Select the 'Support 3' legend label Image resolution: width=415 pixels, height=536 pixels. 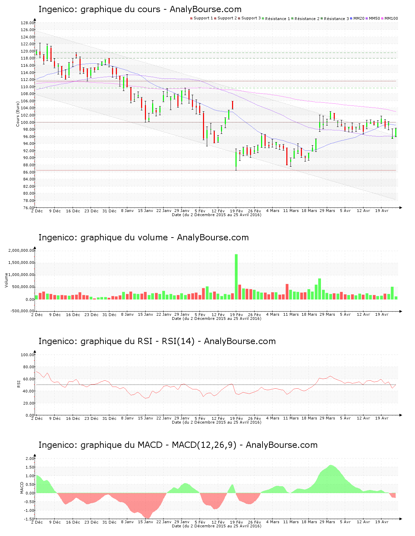click(x=251, y=18)
